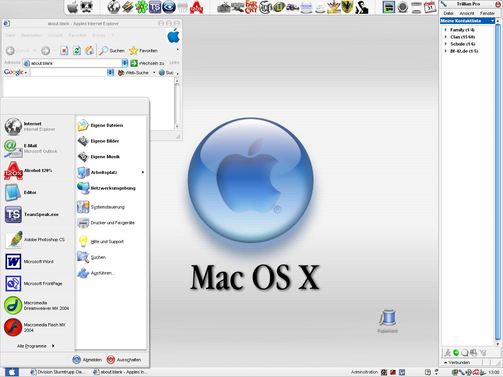
Task: Launch TeamSpeak.exe from the start menu
Action: tap(37, 214)
